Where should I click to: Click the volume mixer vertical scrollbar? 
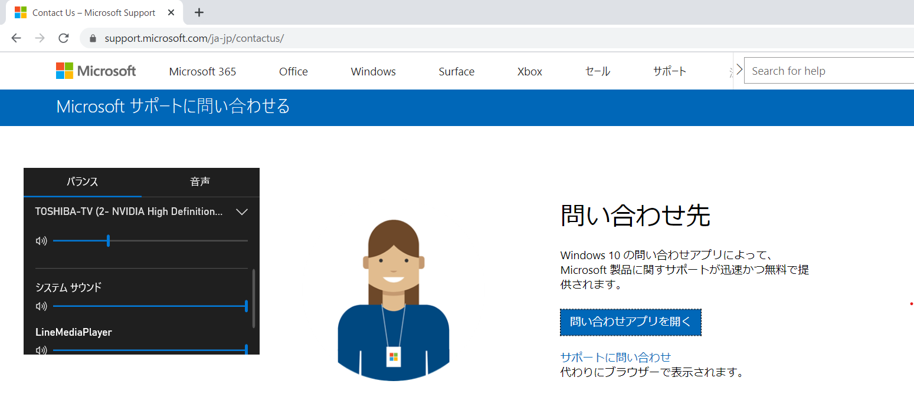[x=254, y=299]
